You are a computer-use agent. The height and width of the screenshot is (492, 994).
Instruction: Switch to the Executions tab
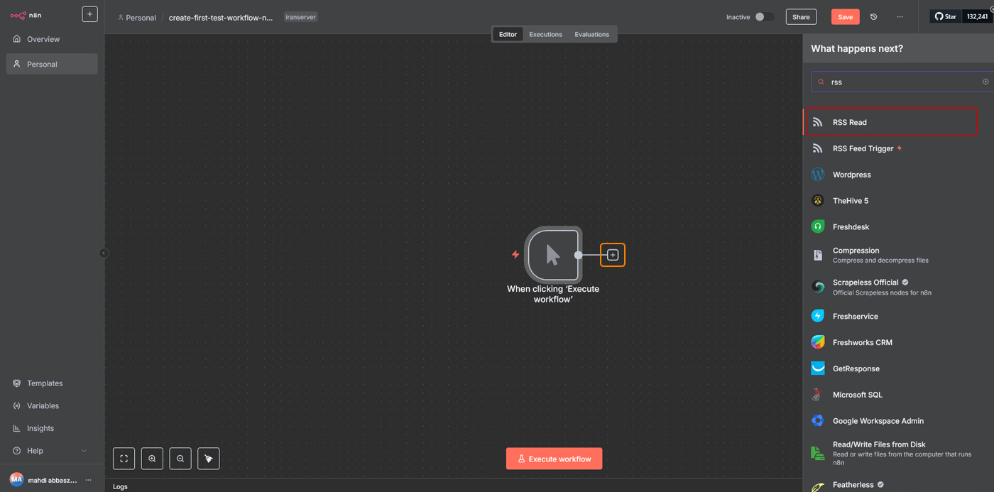[x=545, y=34]
